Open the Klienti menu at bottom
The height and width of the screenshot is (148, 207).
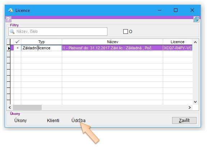53,121
